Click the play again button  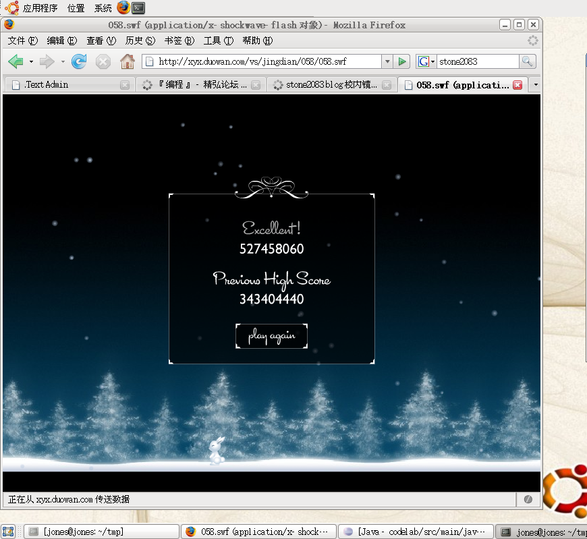(271, 336)
